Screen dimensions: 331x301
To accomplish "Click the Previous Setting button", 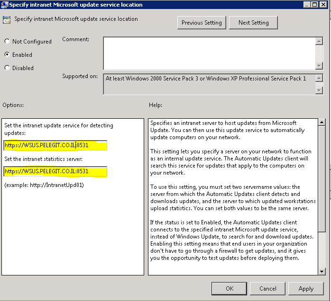I will pyautogui.click(x=202, y=23).
